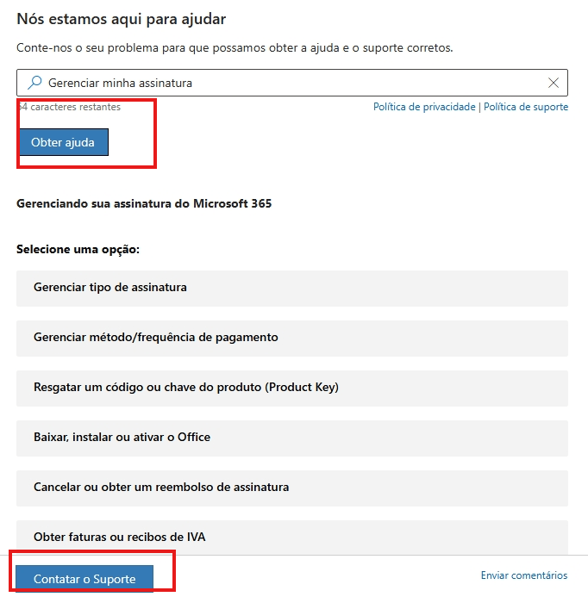Open the 'Enviar comentários' link

pyautogui.click(x=524, y=575)
